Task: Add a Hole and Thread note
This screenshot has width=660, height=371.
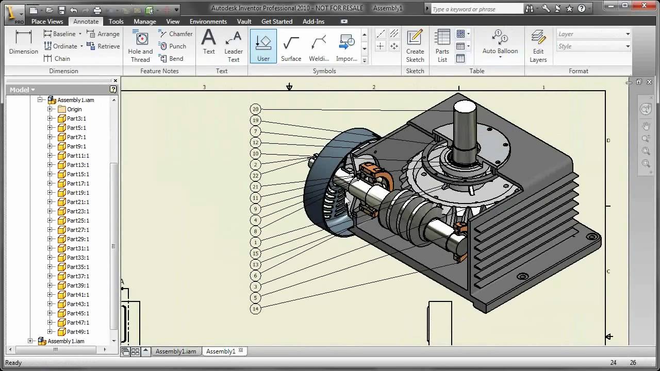Action: (140, 46)
